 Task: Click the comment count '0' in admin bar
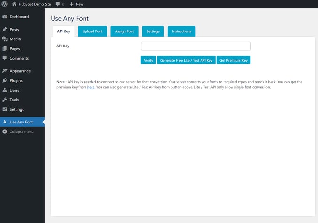click(63, 4)
